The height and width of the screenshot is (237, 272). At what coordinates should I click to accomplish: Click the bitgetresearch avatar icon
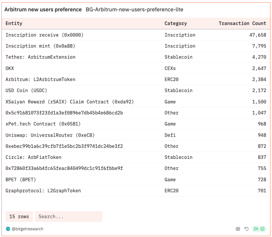coord(8,229)
